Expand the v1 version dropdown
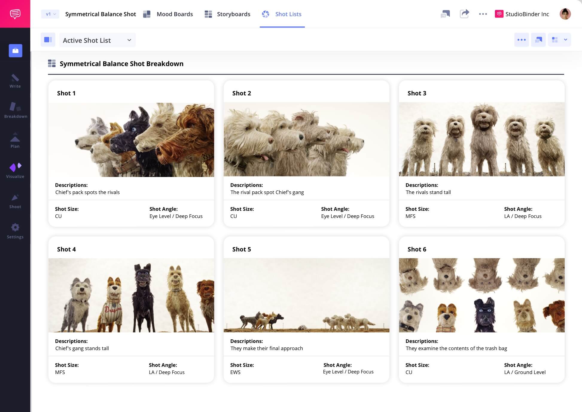The image size is (582, 412). point(50,14)
